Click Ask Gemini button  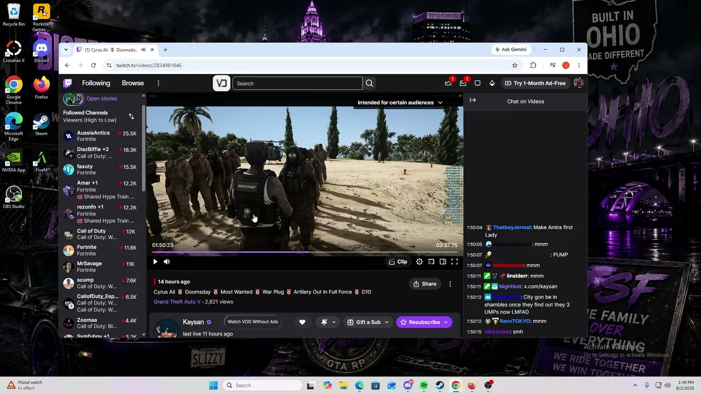coord(510,49)
